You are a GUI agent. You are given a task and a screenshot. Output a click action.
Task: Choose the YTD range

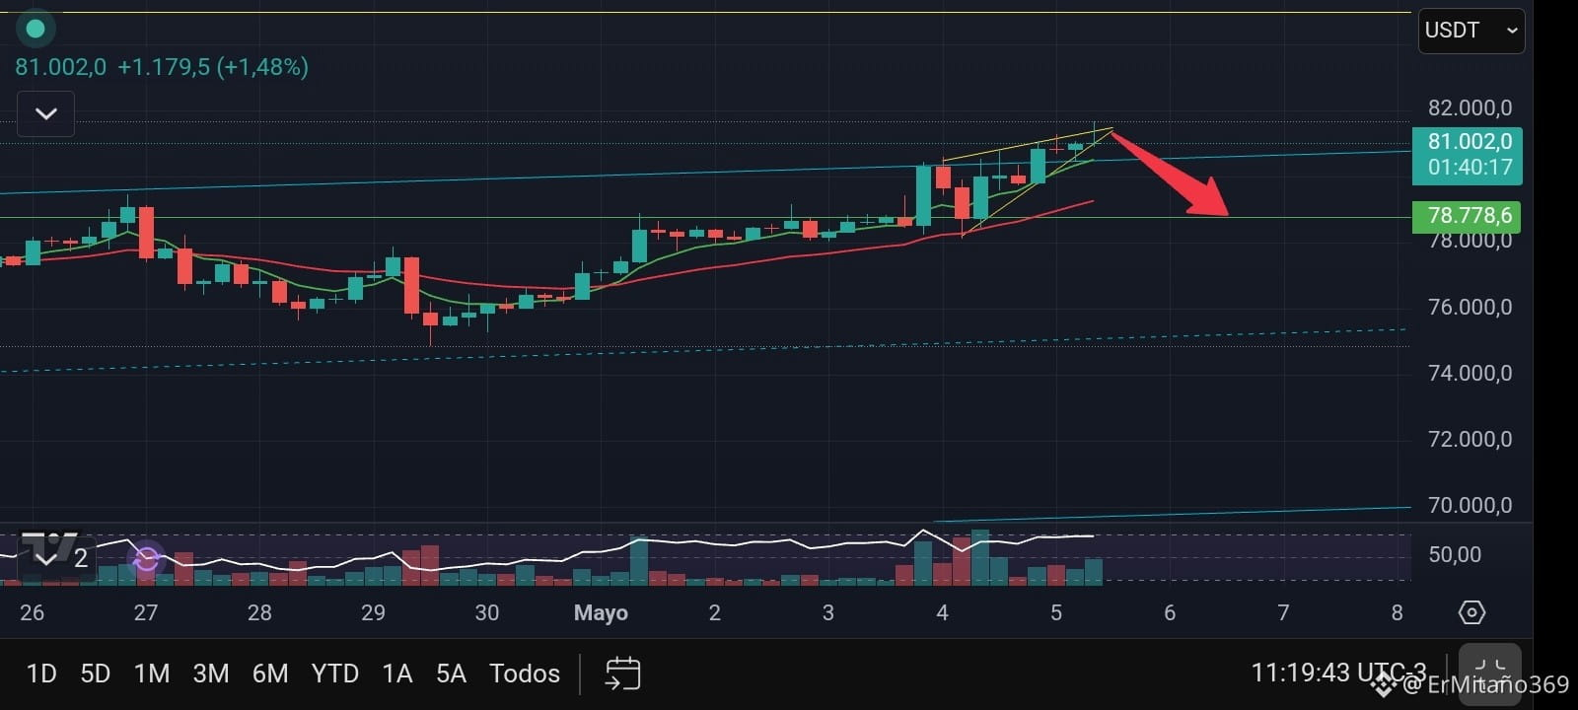334,674
